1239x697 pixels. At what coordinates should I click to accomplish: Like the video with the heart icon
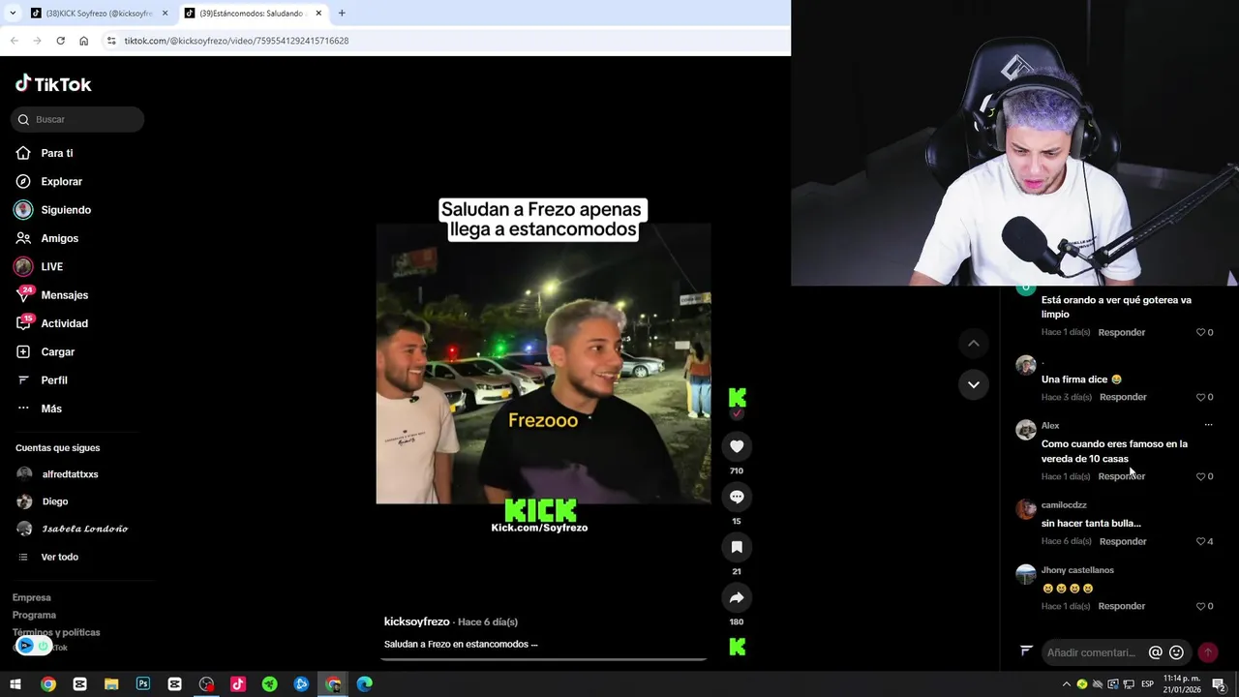click(x=737, y=446)
